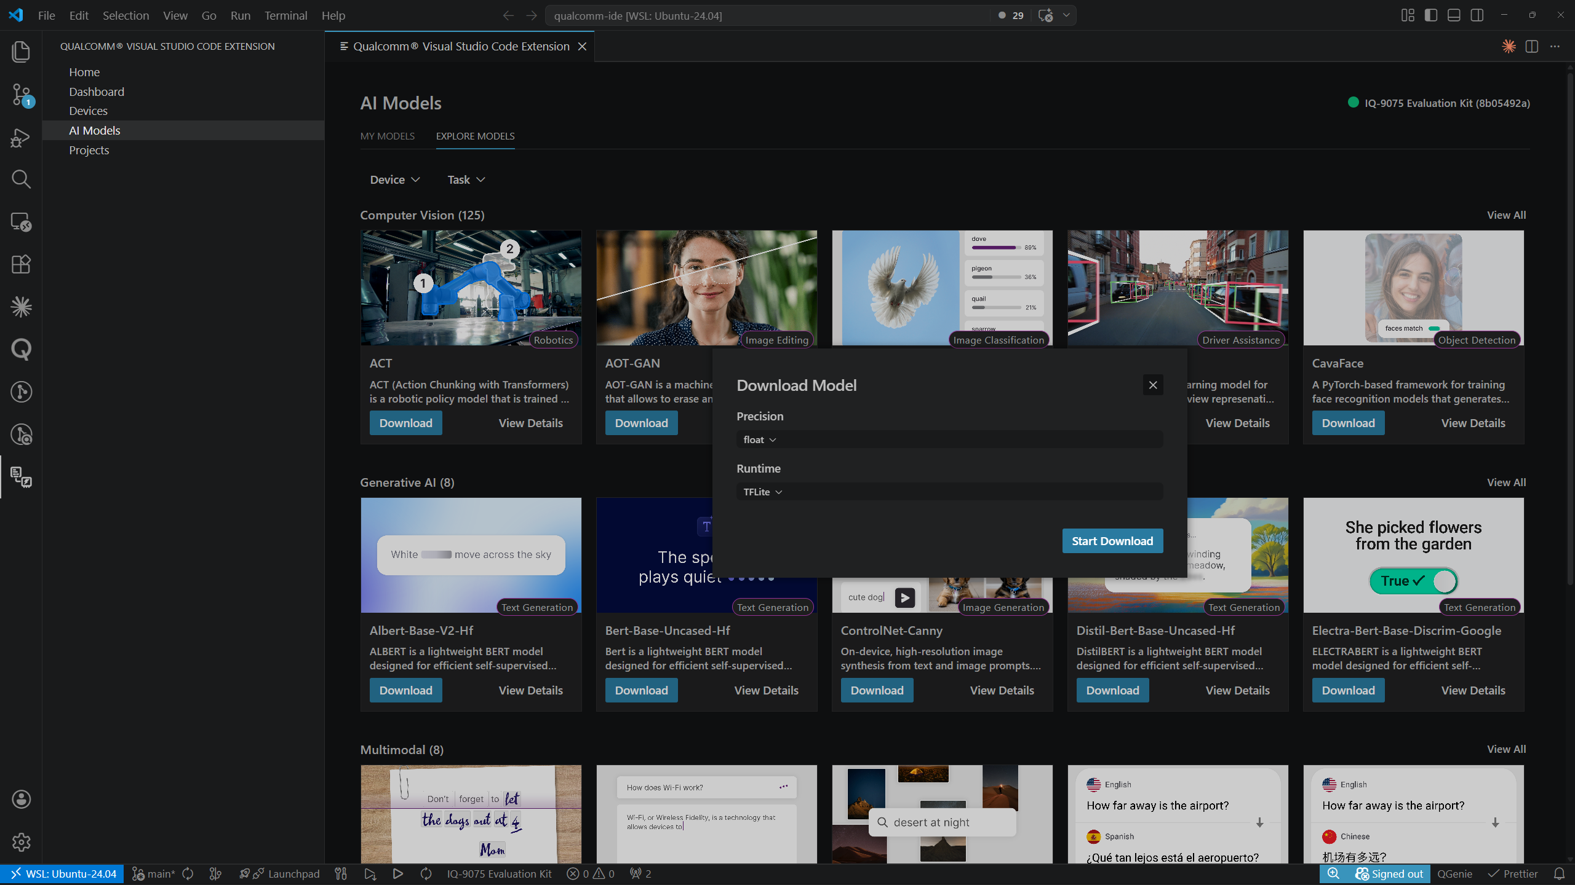Switch to MY MODELS tab
The height and width of the screenshot is (885, 1575).
tap(387, 136)
